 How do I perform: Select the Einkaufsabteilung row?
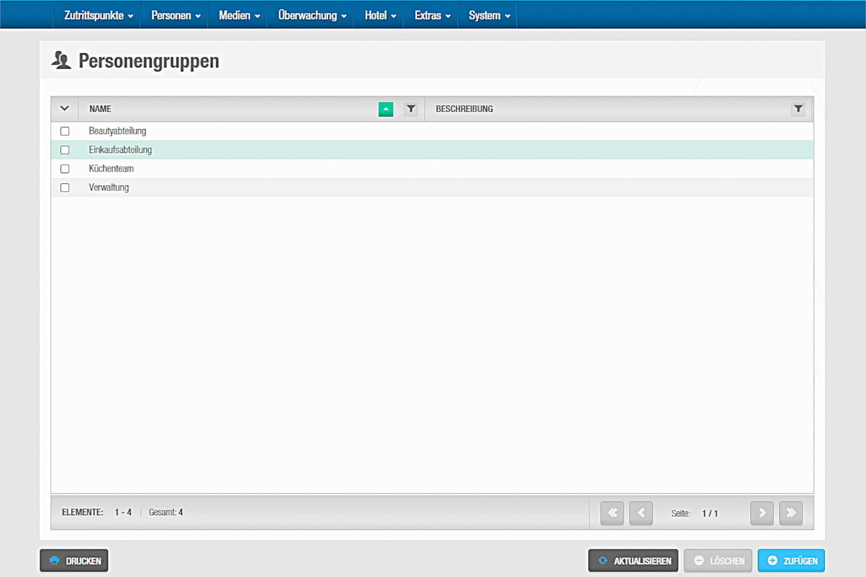120,150
